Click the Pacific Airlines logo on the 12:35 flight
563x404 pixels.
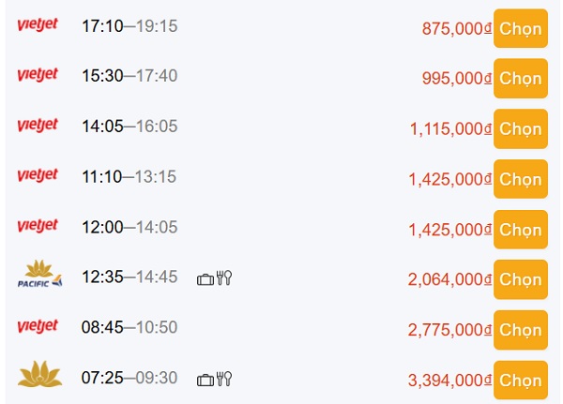(39, 274)
